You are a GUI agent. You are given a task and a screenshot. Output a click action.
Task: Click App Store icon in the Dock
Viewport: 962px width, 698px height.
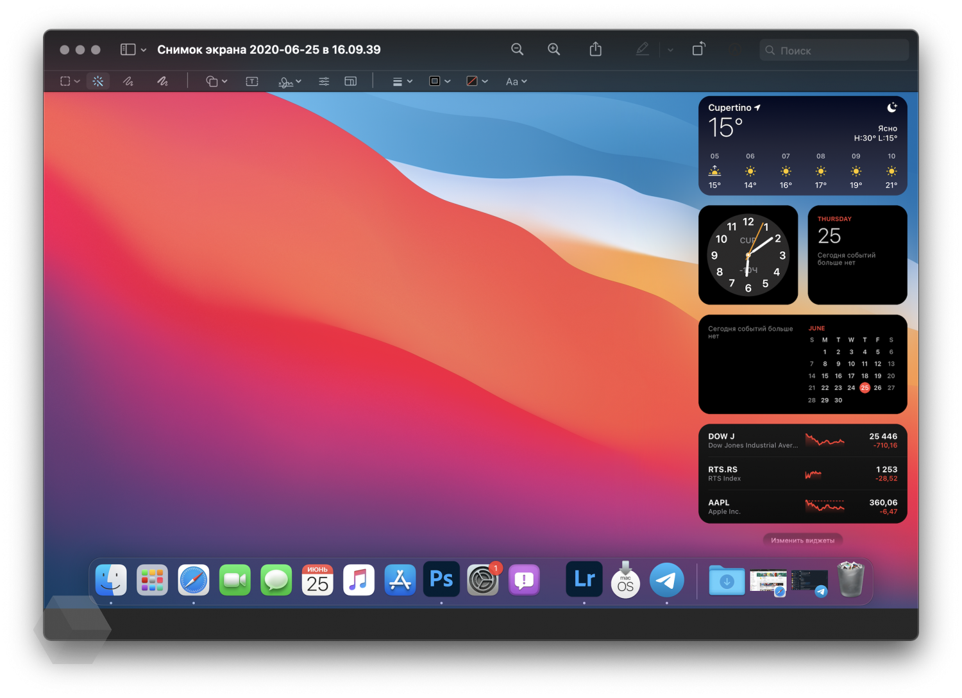[400, 580]
